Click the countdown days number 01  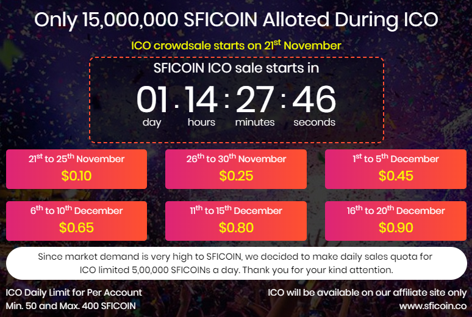152,99
